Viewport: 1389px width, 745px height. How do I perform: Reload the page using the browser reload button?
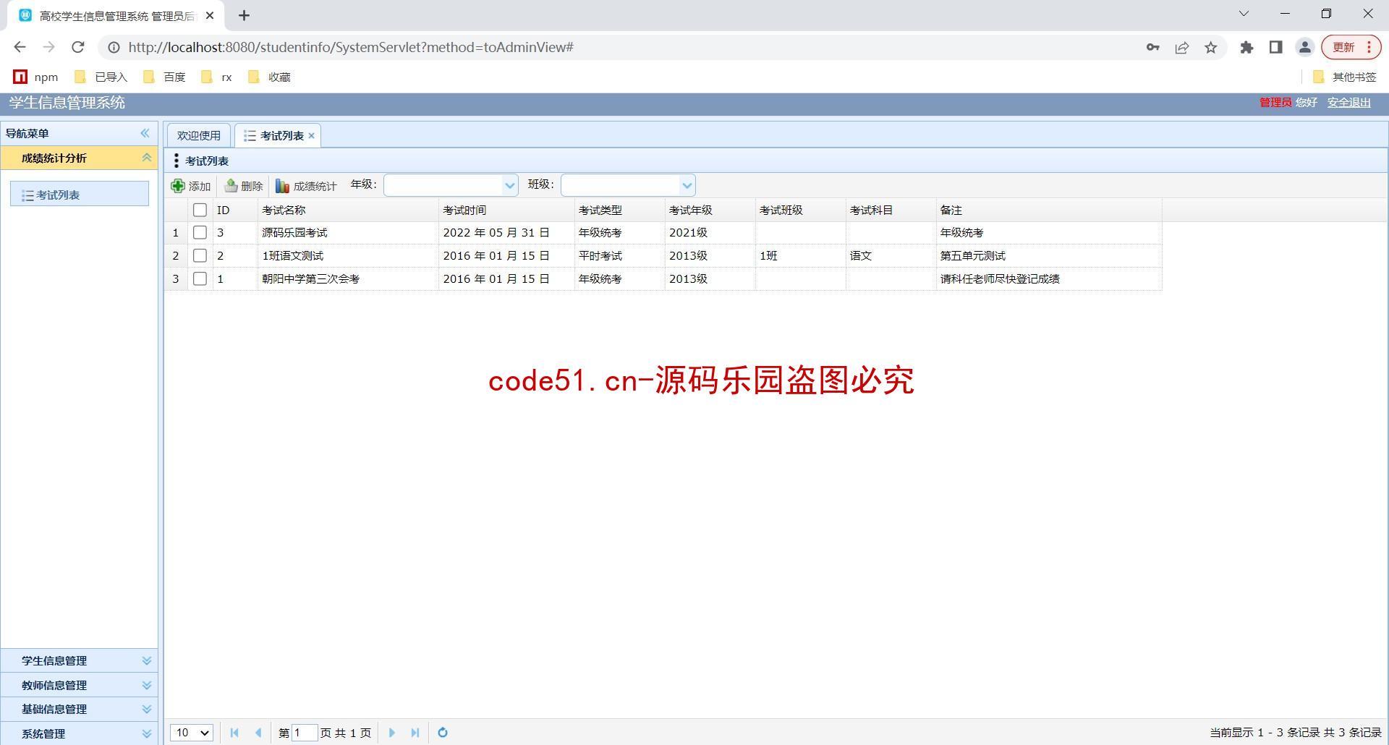tap(78, 47)
